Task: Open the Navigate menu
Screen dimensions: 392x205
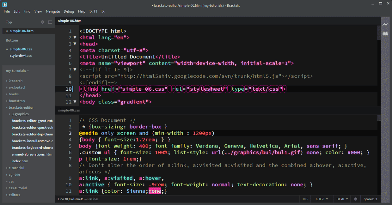Action: tap(53, 11)
